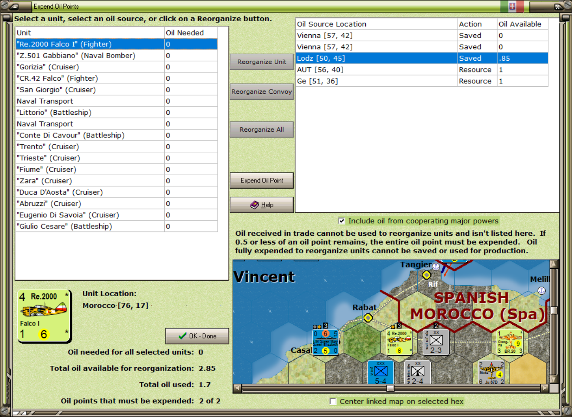Select the "Giulio Cesare" (Battleship) row
572x417 pixels.
click(116, 226)
